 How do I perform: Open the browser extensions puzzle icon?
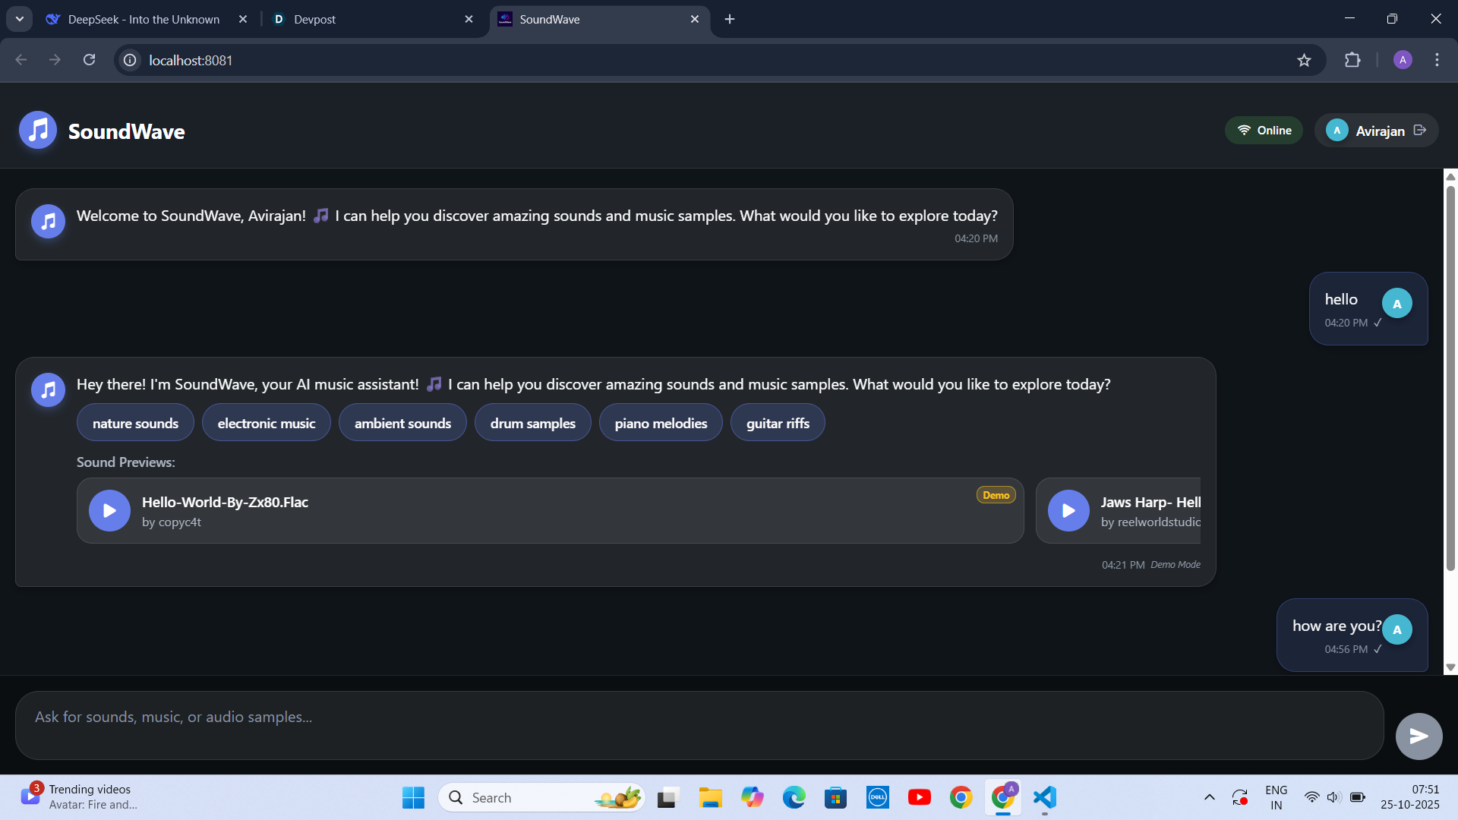[1352, 60]
